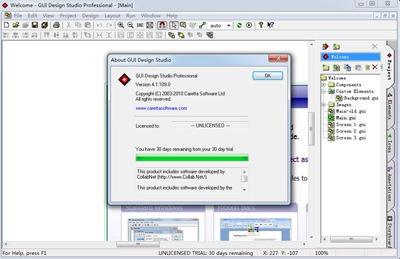Click the Zoom to Fit icon

pyautogui.click(x=150, y=25)
